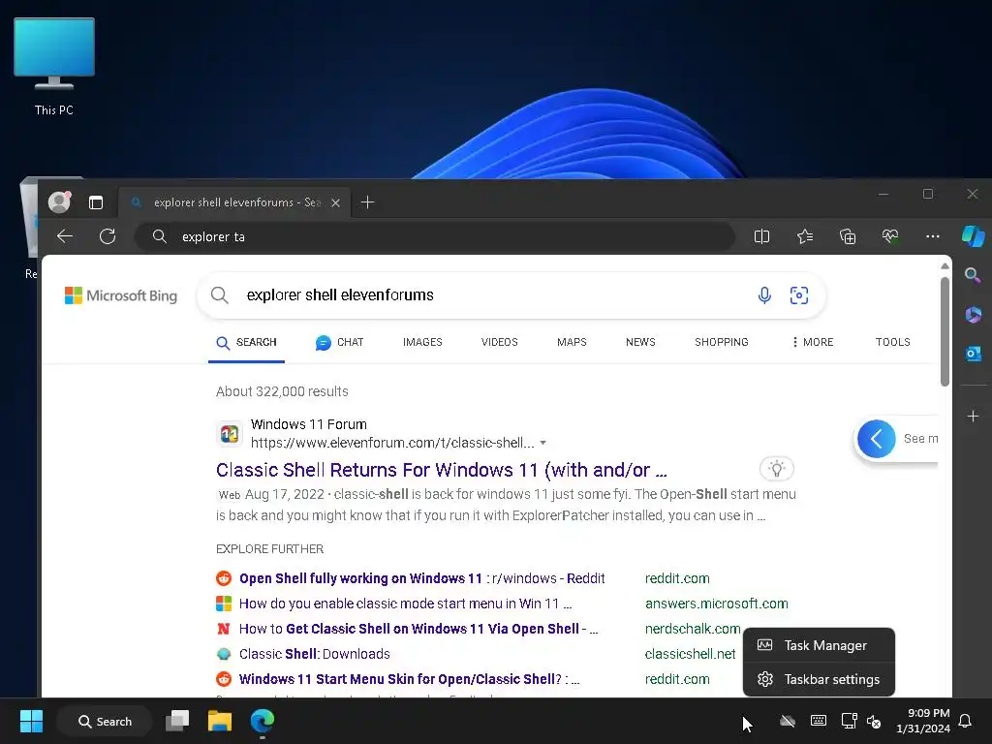Screen dimensions: 992x744
Task: Open the notification bell icon
Action: pyautogui.click(x=966, y=721)
